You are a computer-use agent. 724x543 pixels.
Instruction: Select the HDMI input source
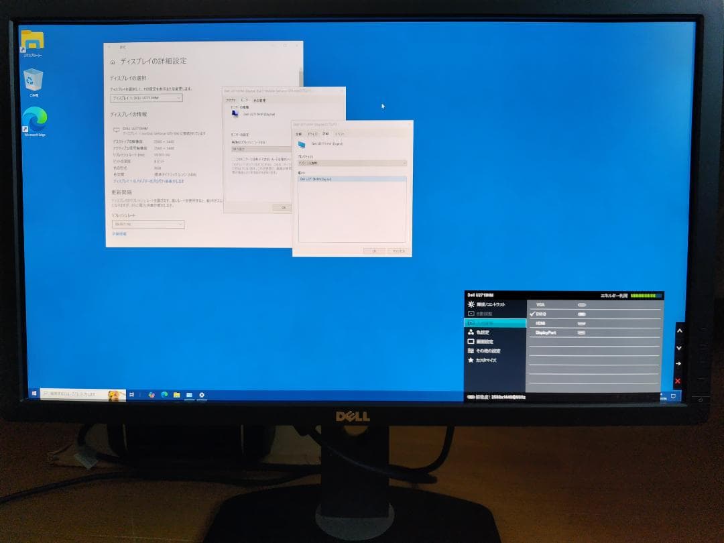click(540, 323)
